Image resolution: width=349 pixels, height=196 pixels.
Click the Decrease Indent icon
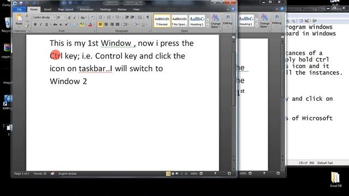[127, 17]
